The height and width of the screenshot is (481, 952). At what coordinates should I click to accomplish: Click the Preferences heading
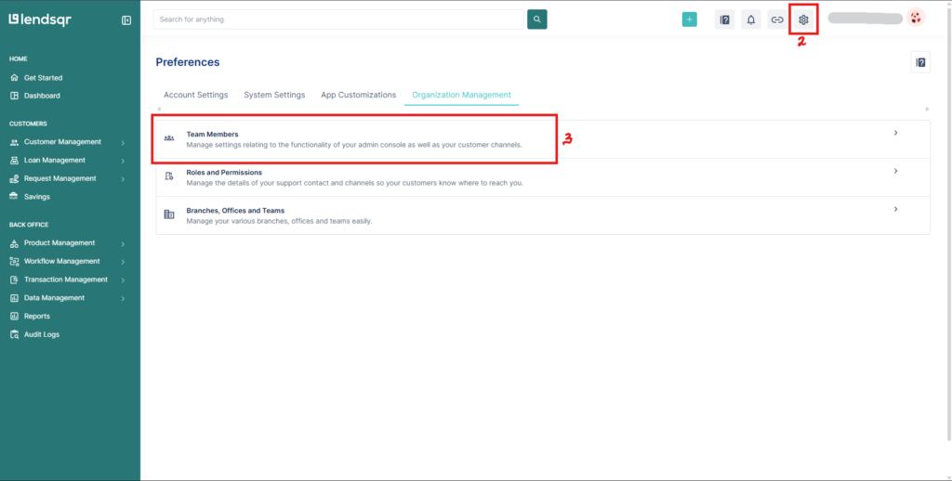(188, 62)
